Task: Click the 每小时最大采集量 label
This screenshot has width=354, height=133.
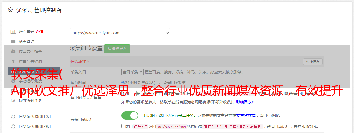Action: [86, 98]
